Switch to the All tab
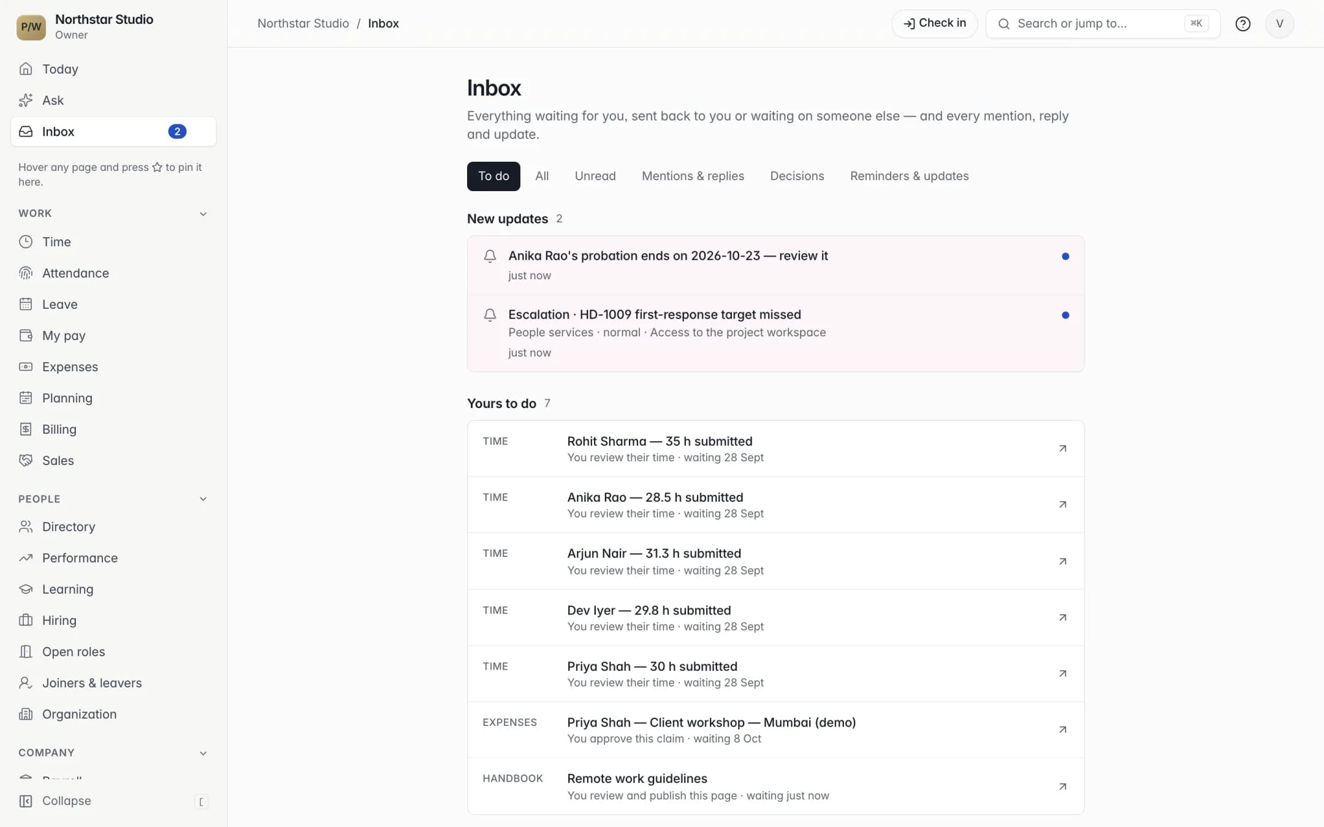 pyautogui.click(x=542, y=176)
